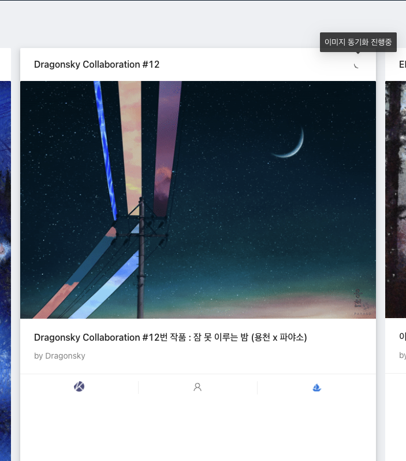
Task: Click the image sync loading spinner icon
Action: pos(357,65)
